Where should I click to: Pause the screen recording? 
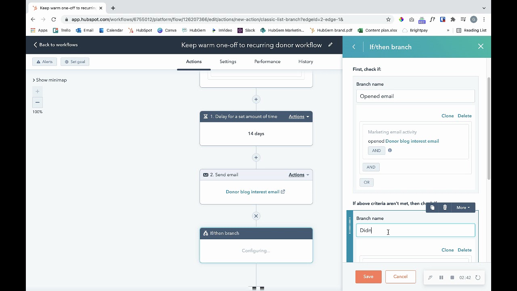coord(441,277)
